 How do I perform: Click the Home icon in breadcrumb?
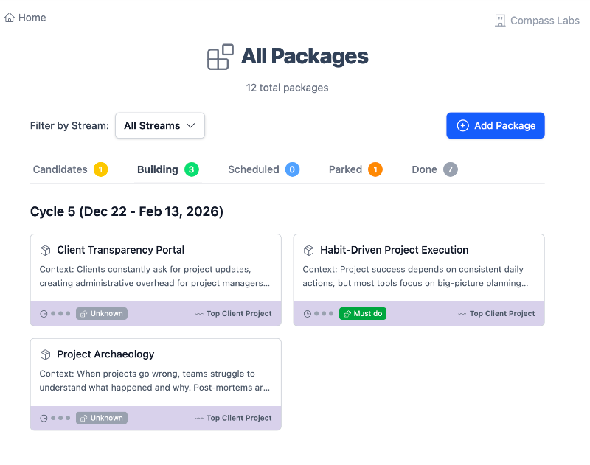click(x=10, y=18)
